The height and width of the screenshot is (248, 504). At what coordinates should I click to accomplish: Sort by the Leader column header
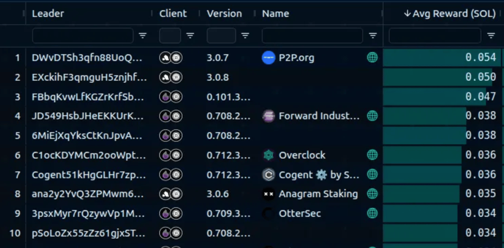tap(48, 14)
